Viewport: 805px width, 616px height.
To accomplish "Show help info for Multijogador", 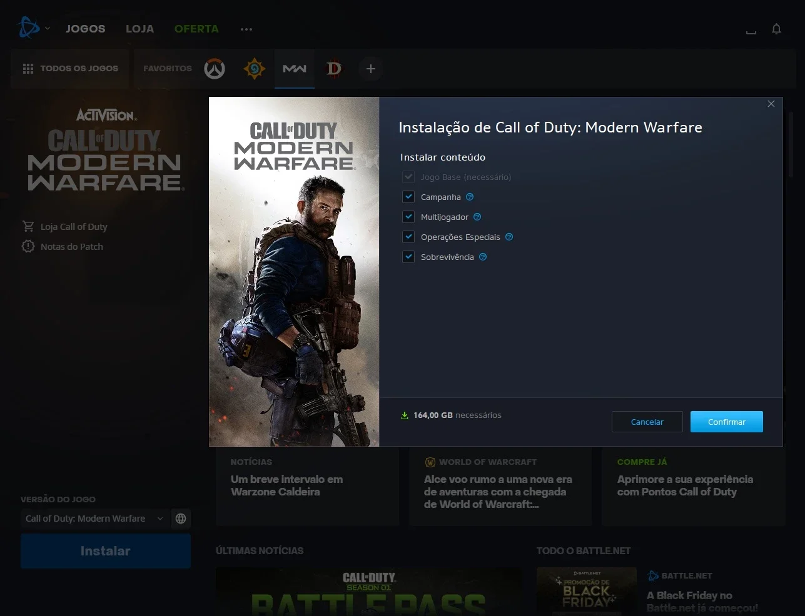I will pyautogui.click(x=477, y=217).
